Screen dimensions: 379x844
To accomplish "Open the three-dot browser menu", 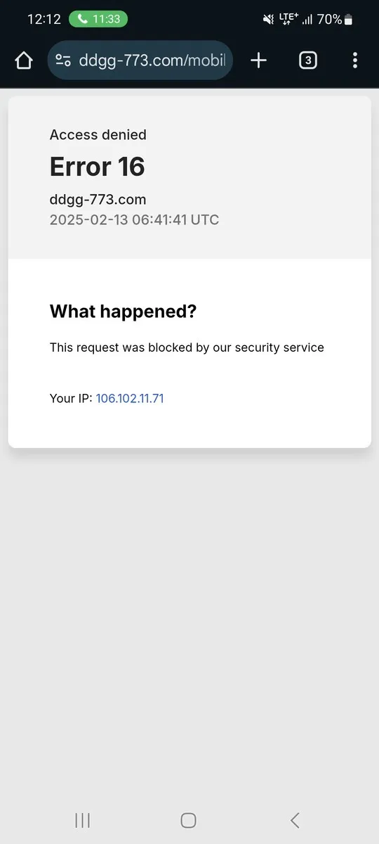I will click(355, 60).
